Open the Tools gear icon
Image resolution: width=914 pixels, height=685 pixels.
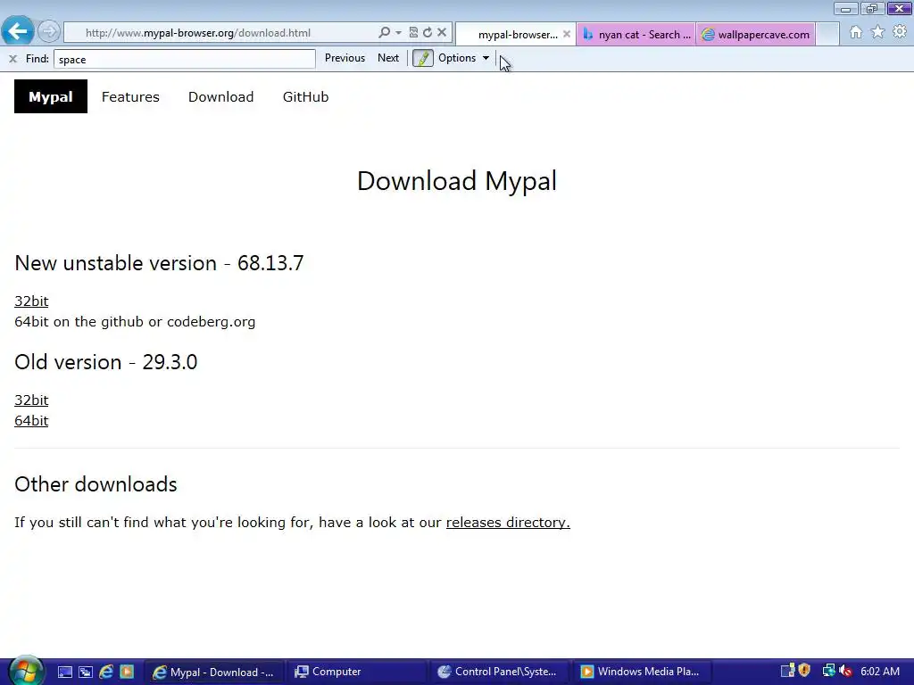(900, 31)
